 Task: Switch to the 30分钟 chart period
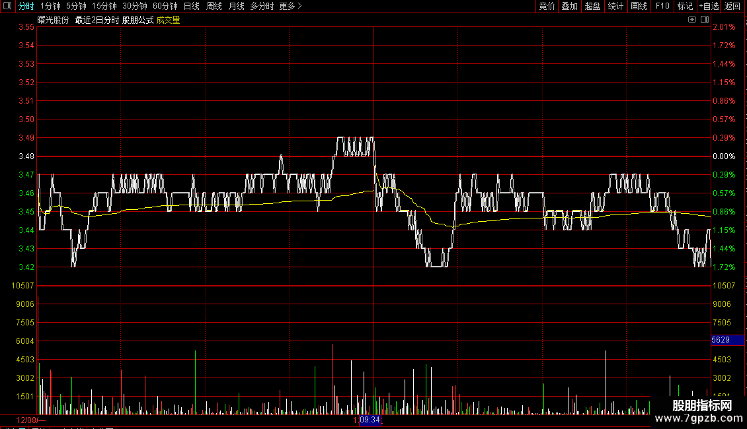(x=135, y=6)
